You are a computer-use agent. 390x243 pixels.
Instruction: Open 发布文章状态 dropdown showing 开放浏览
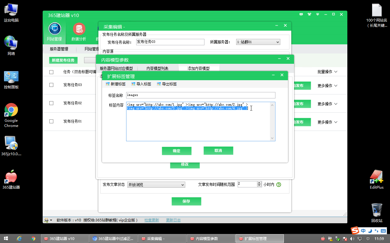pos(156,185)
